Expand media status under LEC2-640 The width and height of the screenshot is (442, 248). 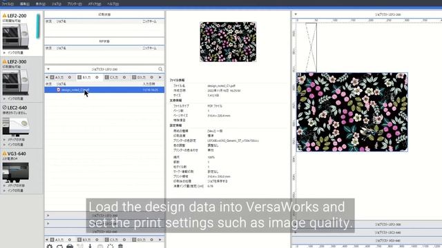(4, 140)
